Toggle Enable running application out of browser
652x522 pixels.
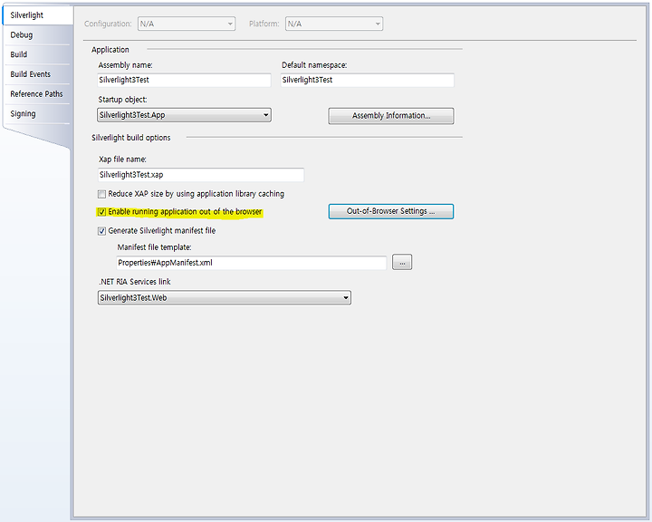coord(101,212)
